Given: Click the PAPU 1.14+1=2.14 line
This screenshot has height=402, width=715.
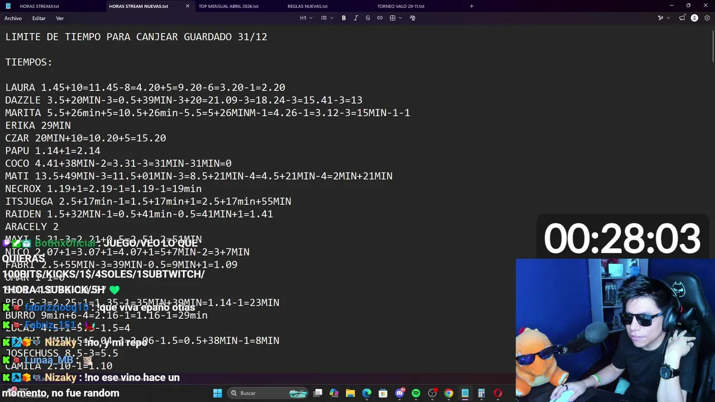Looking at the screenshot, I should (x=53, y=151).
